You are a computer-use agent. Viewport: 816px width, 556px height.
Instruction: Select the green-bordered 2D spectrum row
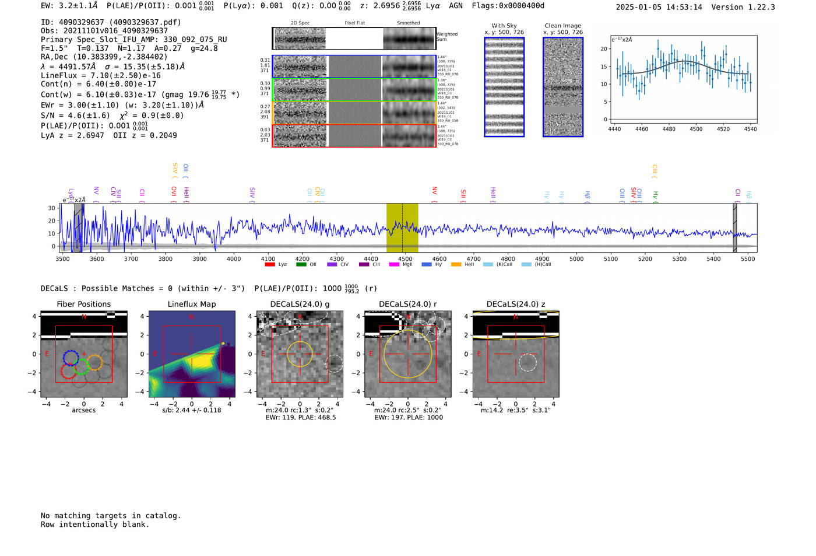point(354,90)
